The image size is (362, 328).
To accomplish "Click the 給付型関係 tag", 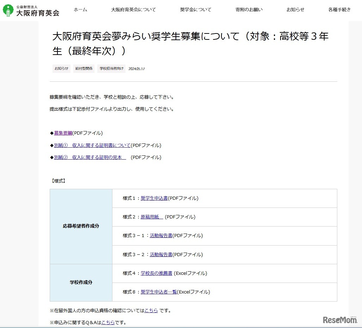I will (84, 69).
